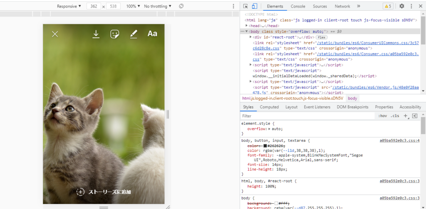This screenshot has height=209, width=426.
Task: Tap the ストーリーズに追加 button
Action: [104, 192]
